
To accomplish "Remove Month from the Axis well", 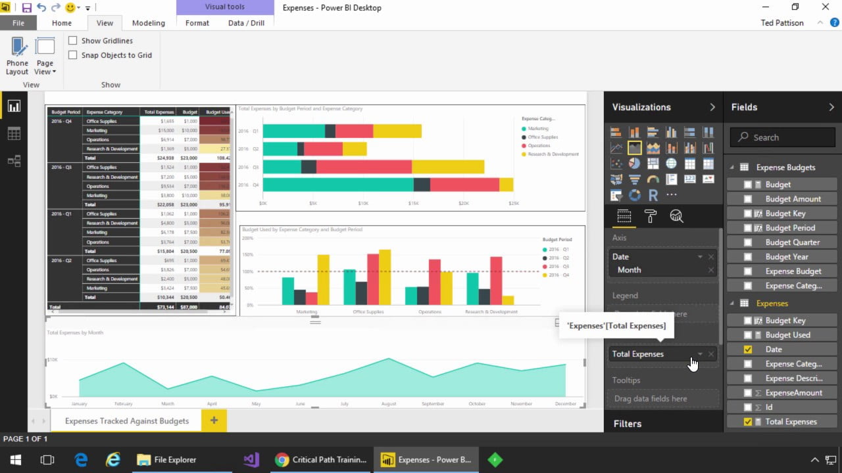I will (711, 270).
